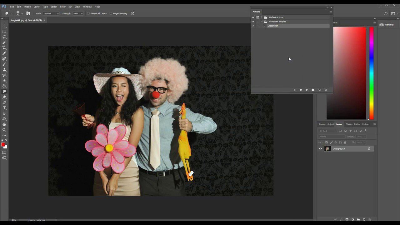400x225 pixels.
Task: Toggle checkmark for Crosshatch action
Action: (253, 26)
